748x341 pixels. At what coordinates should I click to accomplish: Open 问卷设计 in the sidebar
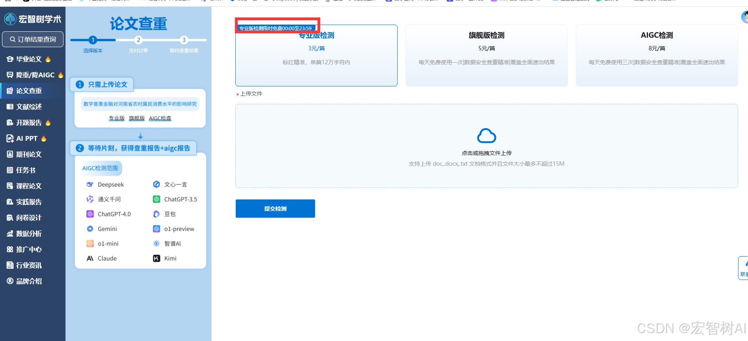coord(24,218)
